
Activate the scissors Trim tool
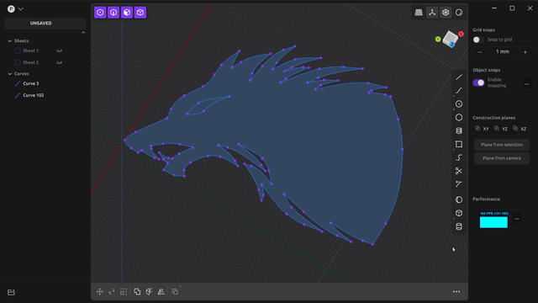459,171
